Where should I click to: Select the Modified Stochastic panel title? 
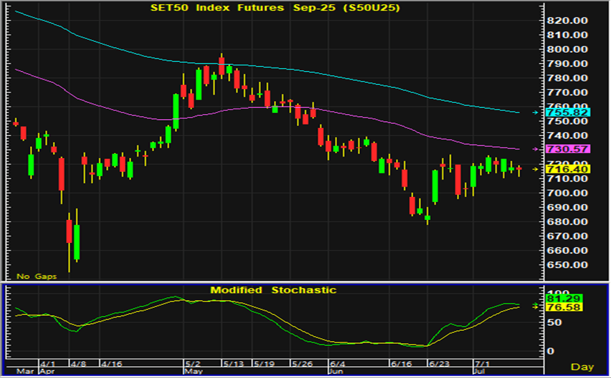[x=273, y=290]
